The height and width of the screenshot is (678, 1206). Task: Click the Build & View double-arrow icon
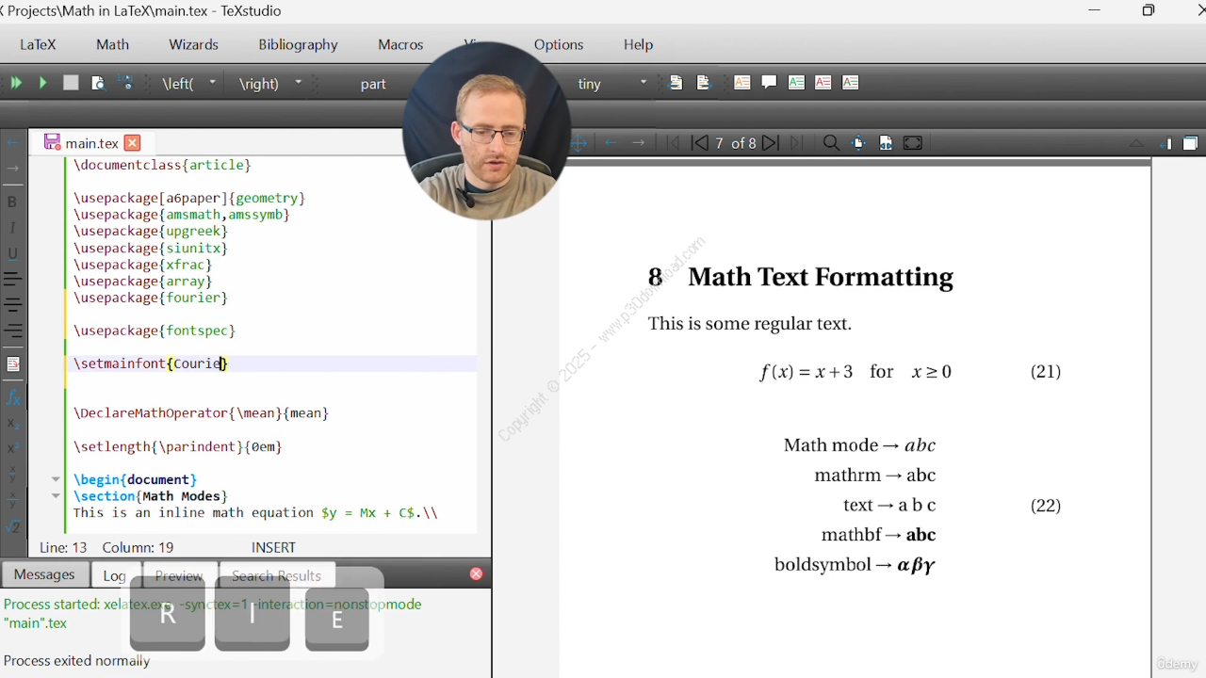point(16,83)
